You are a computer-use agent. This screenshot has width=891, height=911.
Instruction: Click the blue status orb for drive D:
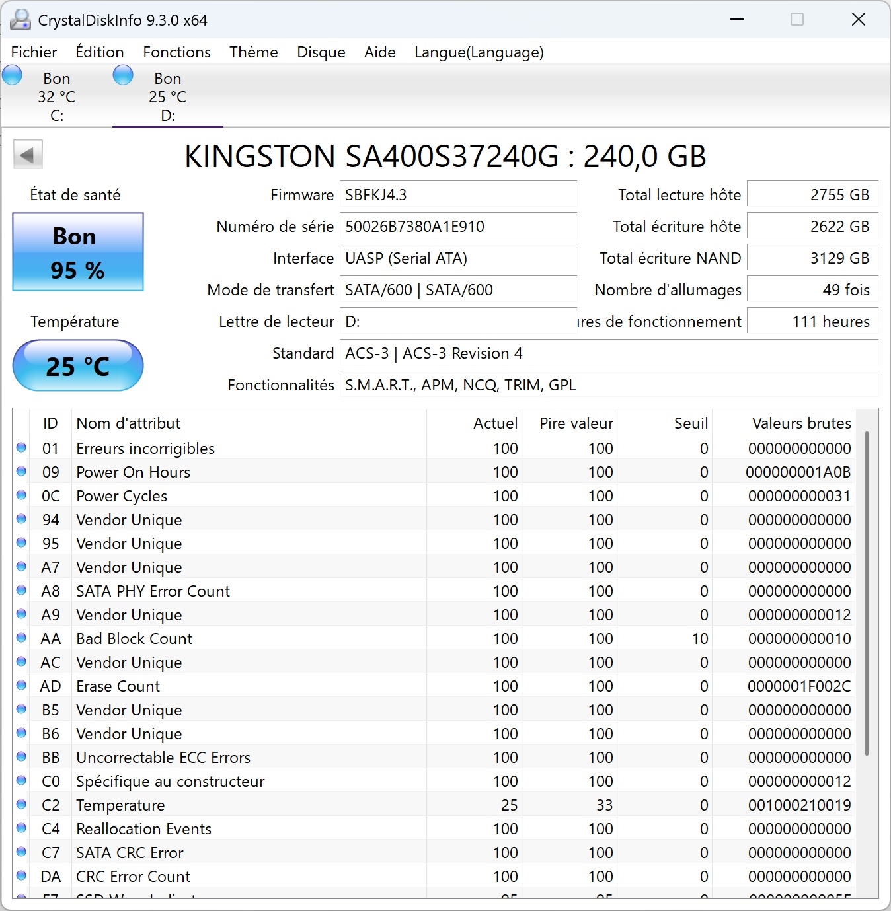tap(123, 75)
